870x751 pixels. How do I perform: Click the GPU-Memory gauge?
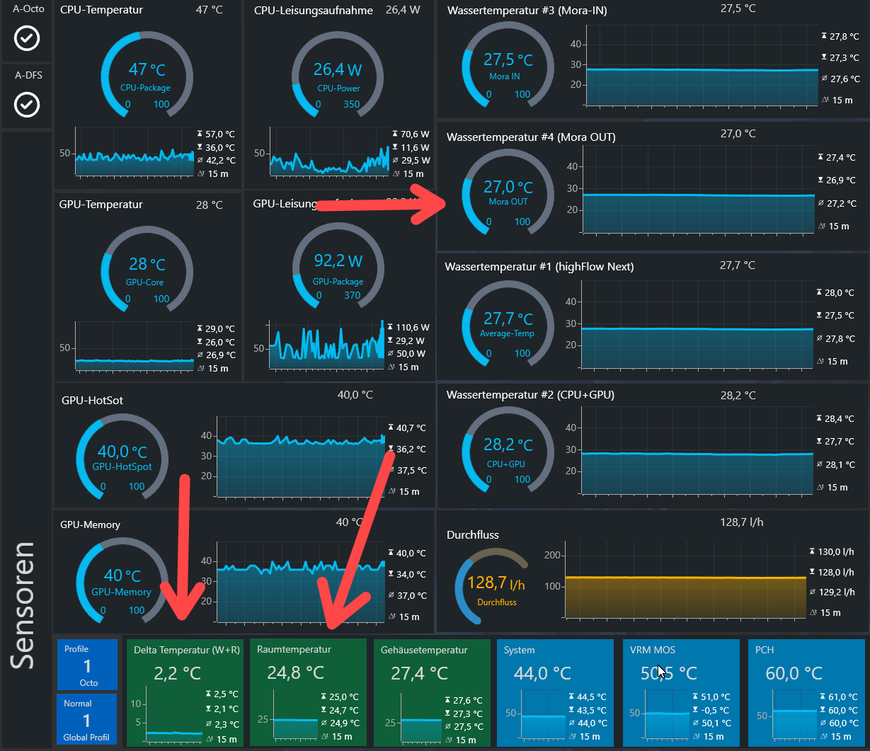coord(122,581)
